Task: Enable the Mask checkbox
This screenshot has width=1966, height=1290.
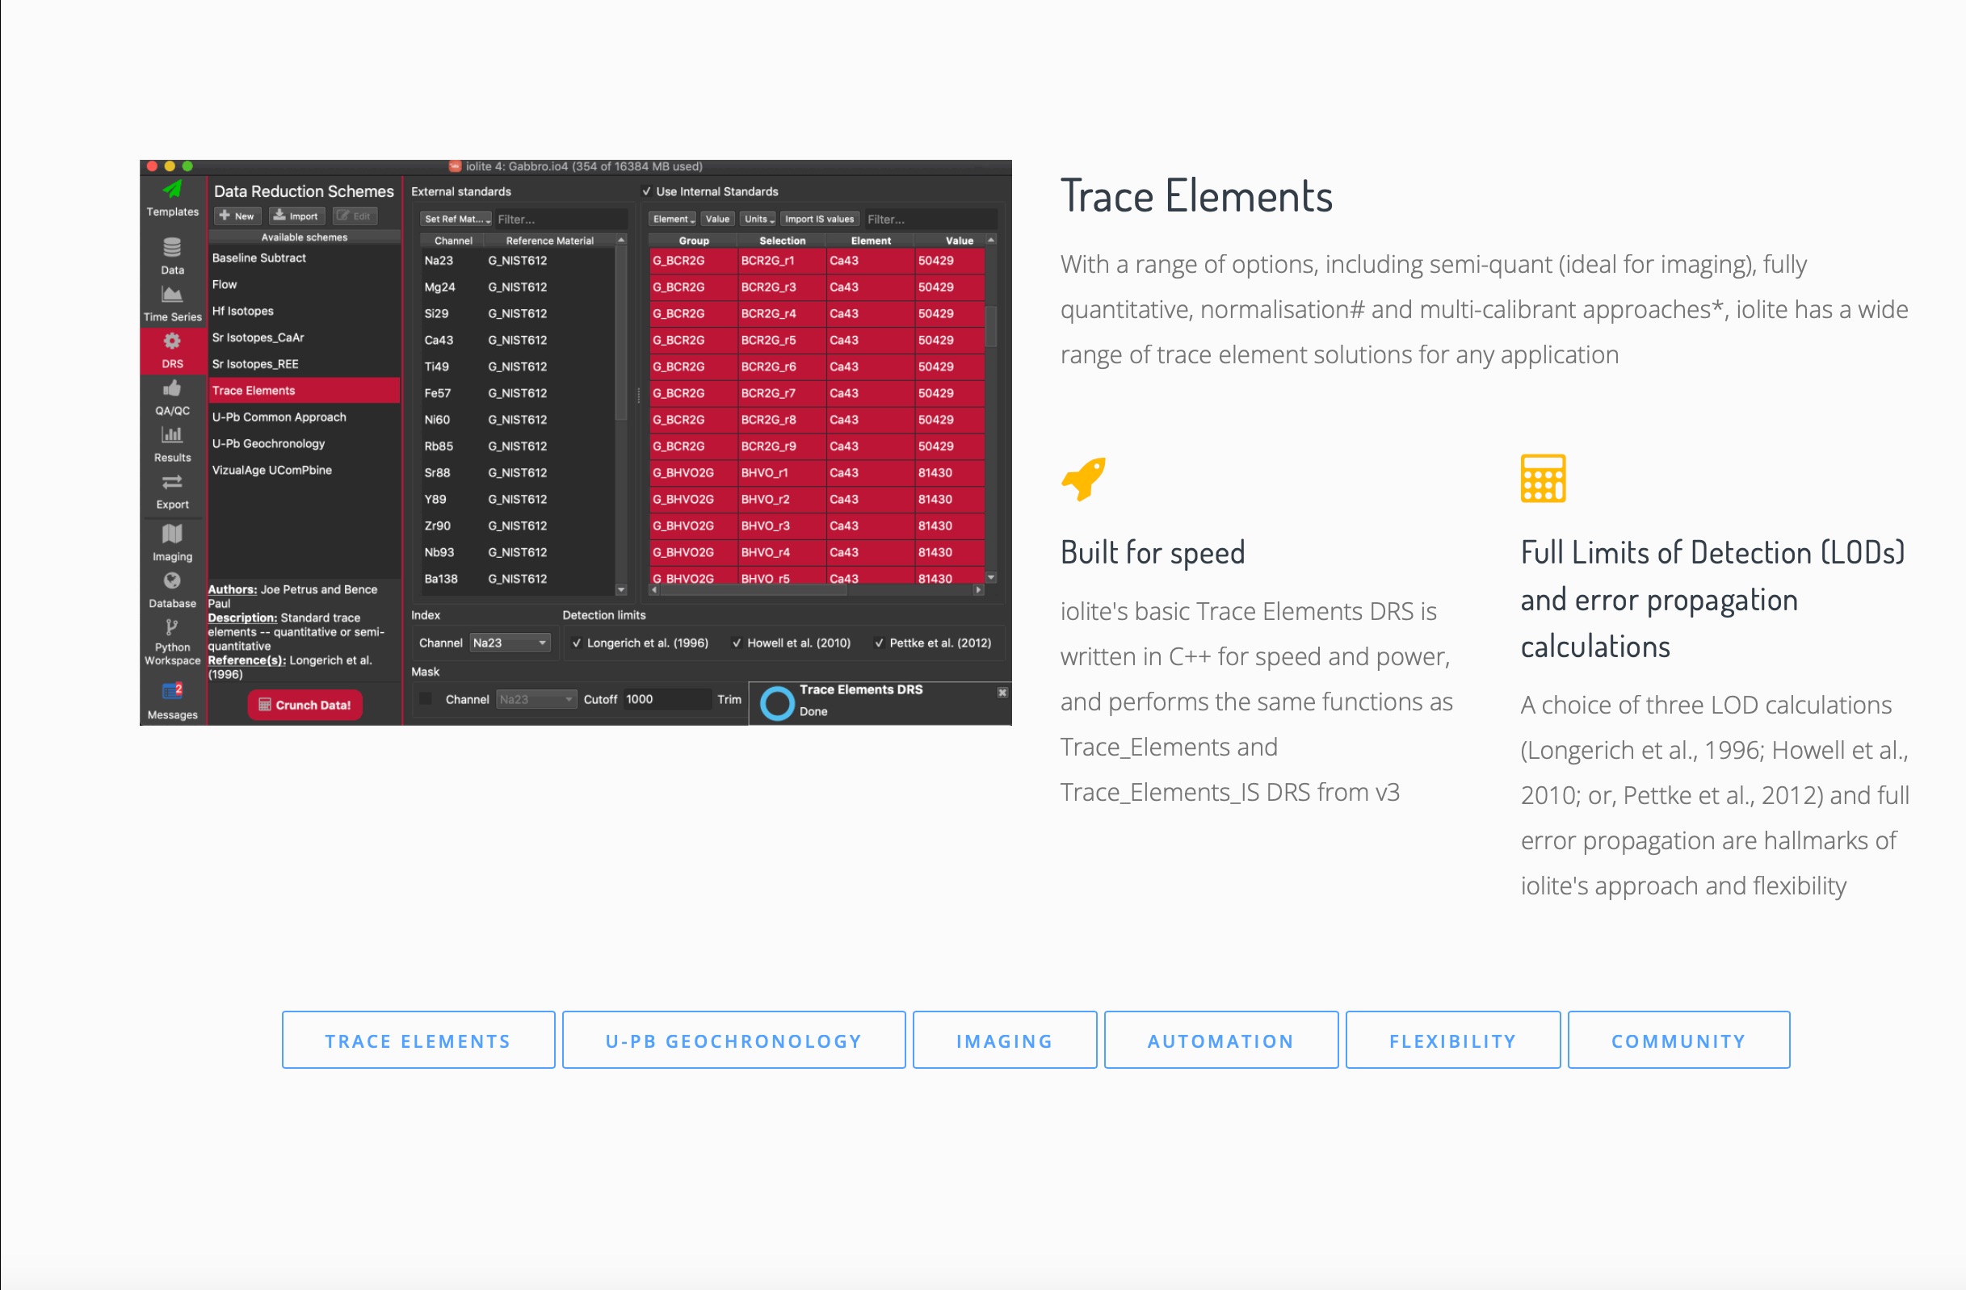Action: pyautogui.click(x=426, y=699)
